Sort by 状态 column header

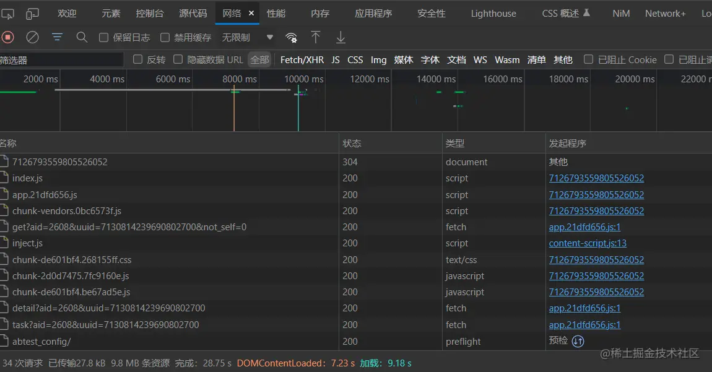(x=391, y=143)
